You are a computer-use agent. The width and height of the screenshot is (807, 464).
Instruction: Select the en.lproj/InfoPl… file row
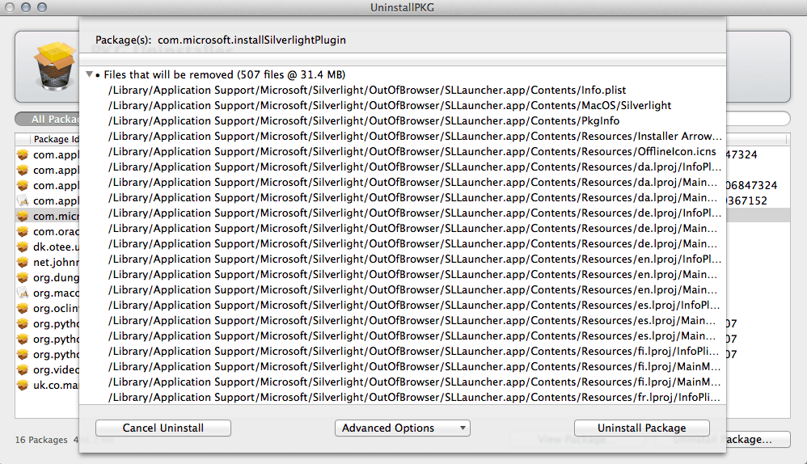403,259
